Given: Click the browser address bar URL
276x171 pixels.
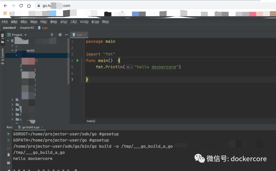Looking at the screenshot, I should (x=56, y=6).
